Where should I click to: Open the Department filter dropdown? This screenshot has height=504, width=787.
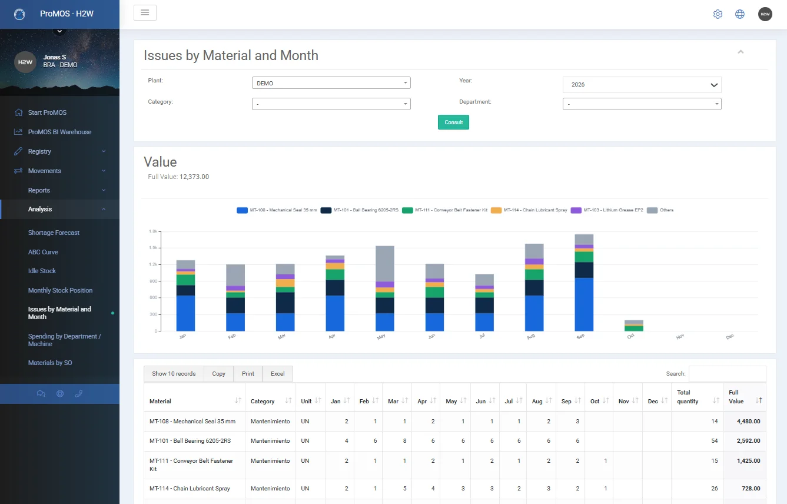pyautogui.click(x=642, y=104)
